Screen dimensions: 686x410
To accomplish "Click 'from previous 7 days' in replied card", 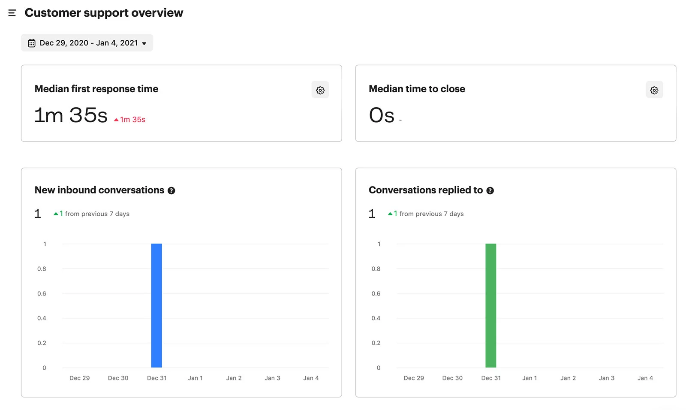I will [x=432, y=214].
